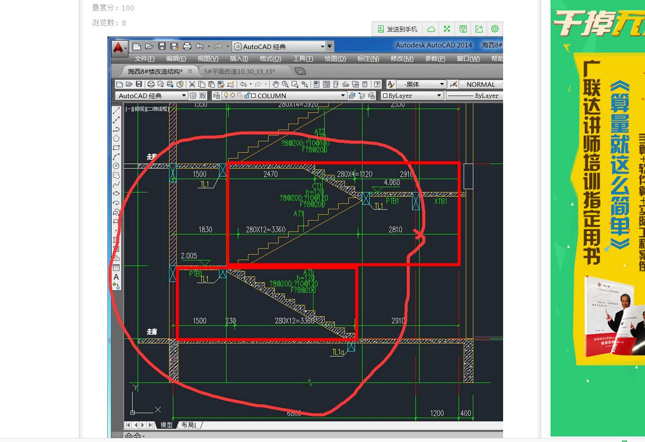Click Save in quick access toolbar
The image size is (645, 442).
click(162, 46)
